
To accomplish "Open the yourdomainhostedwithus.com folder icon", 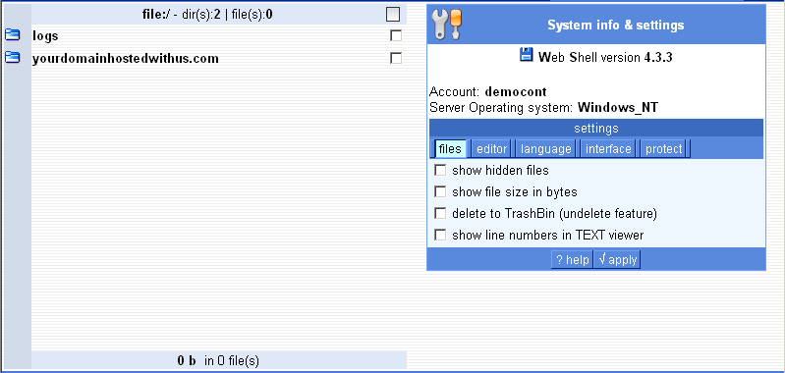I will click(12, 58).
